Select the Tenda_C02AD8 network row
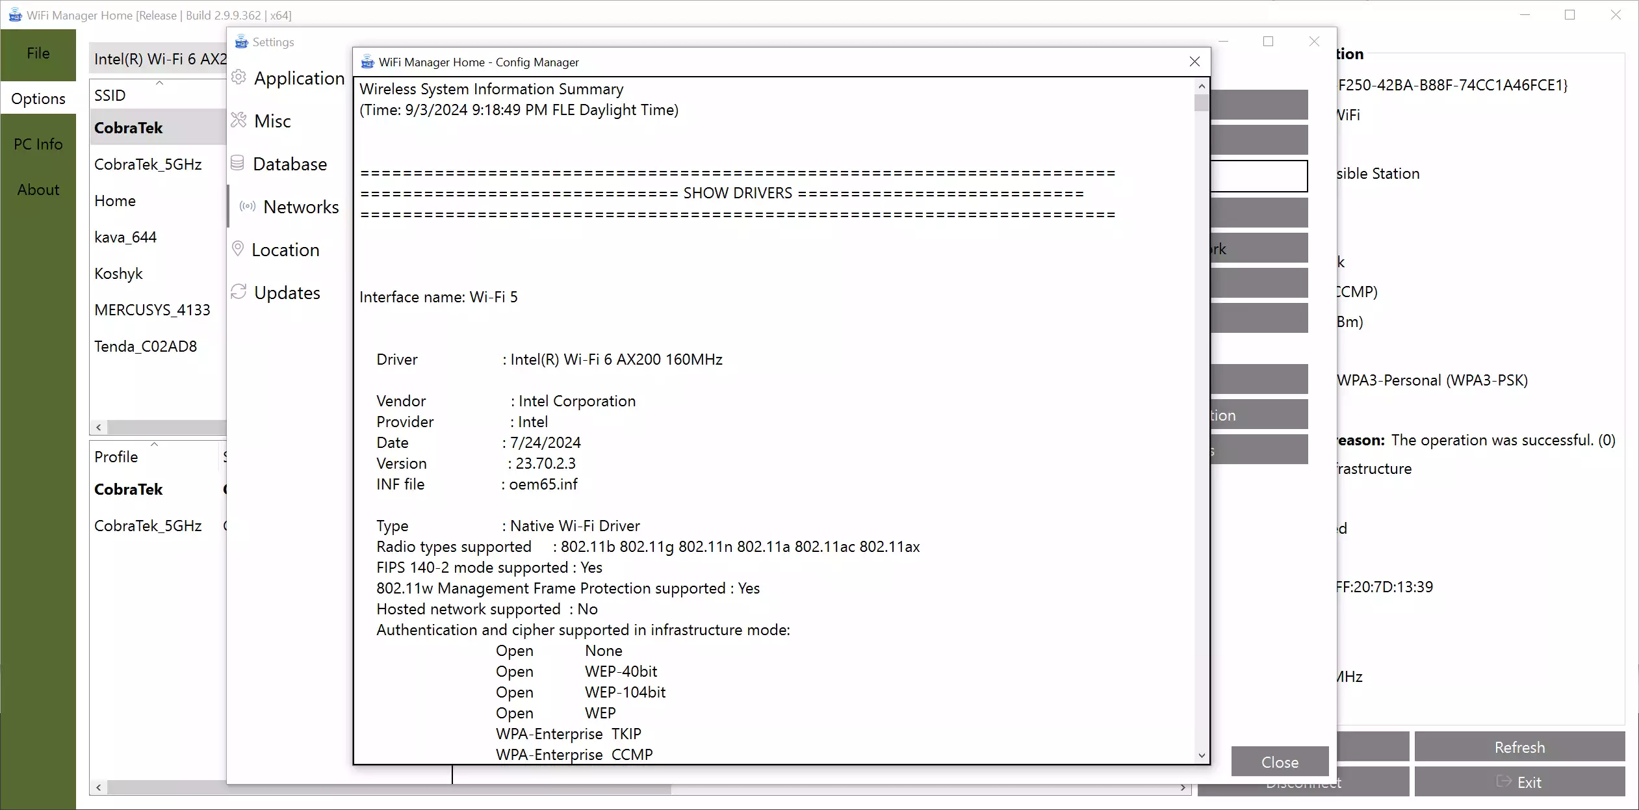 tap(158, 346)
